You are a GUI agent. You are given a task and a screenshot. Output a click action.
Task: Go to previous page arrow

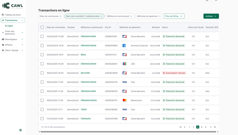184,127
